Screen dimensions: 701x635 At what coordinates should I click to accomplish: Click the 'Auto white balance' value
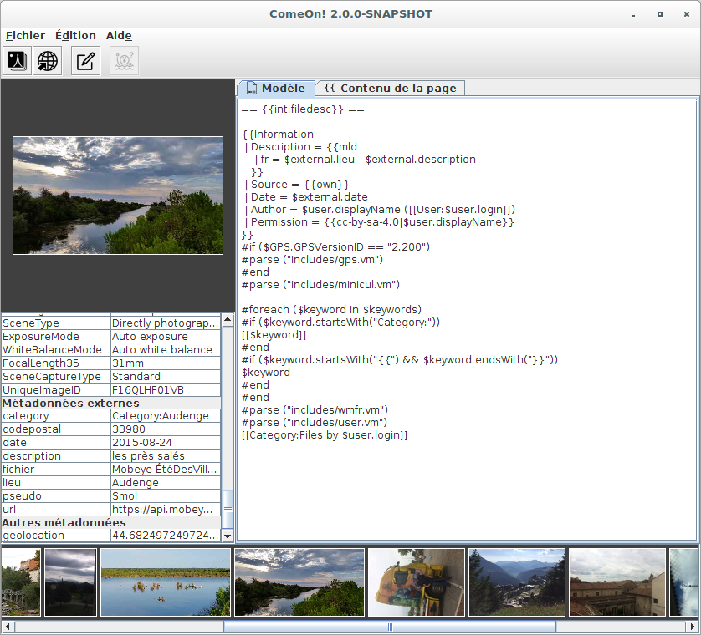click(x=166, y=349)
